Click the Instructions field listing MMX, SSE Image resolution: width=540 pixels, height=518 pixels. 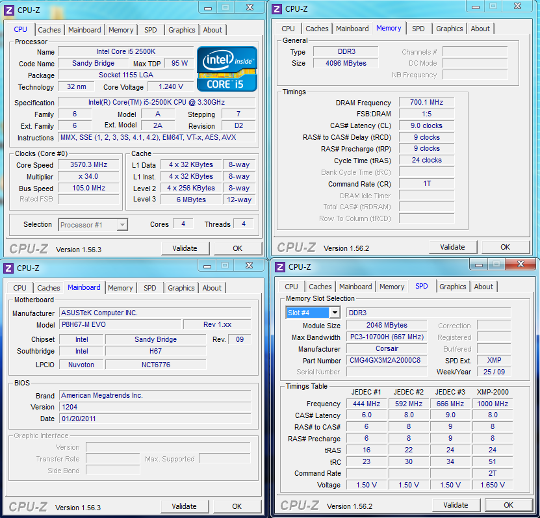coord(157,137)
